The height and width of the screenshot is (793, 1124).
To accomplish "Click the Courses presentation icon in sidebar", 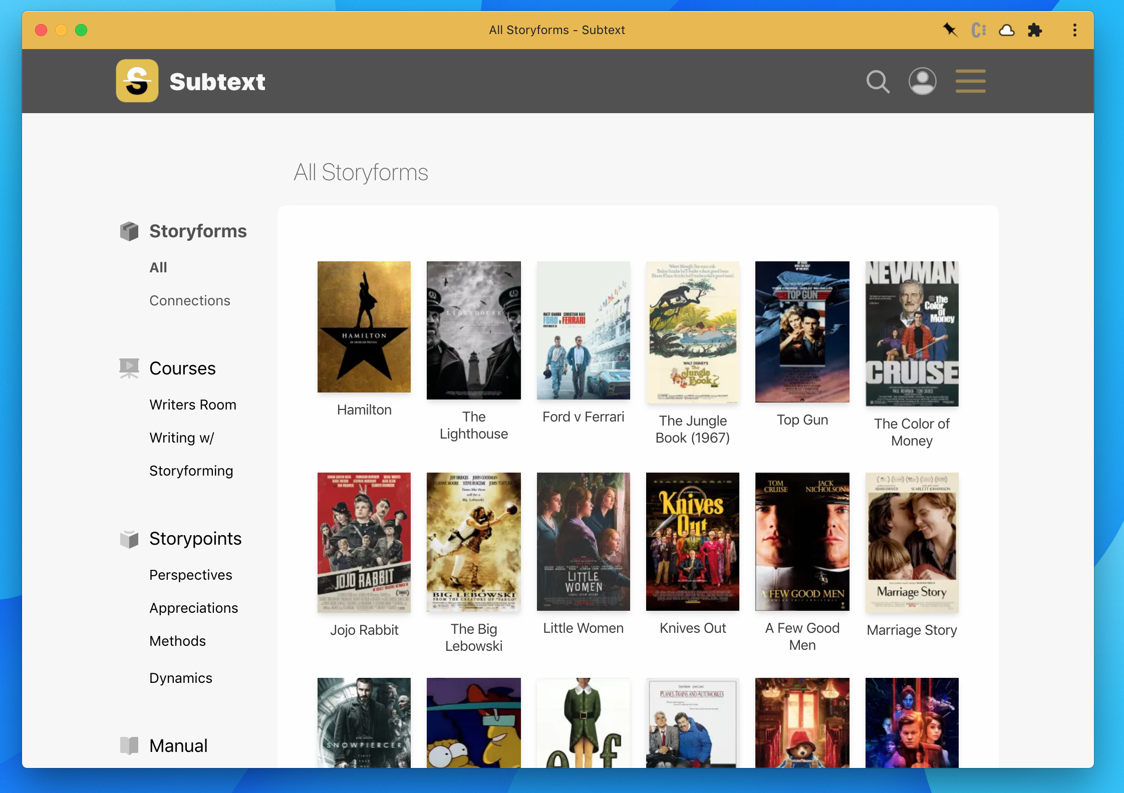I will point(129,368).
